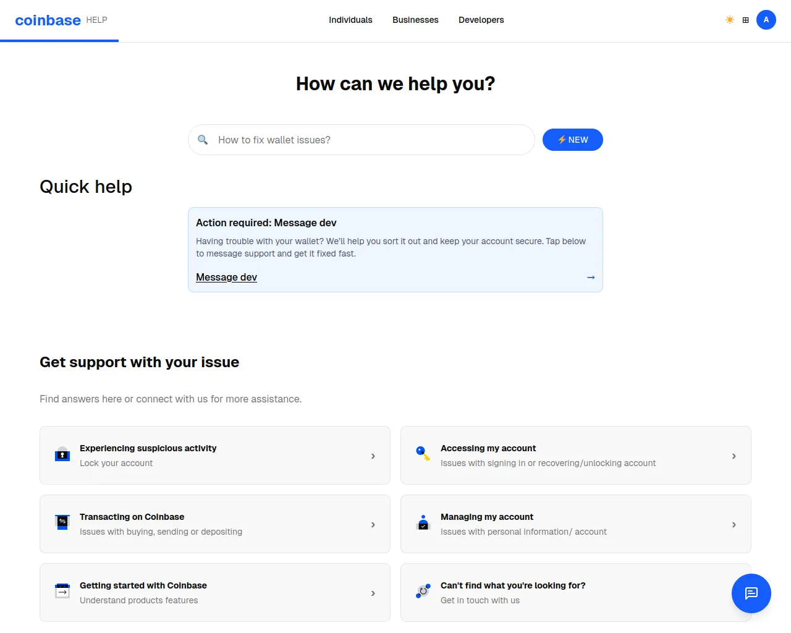Click the NEW button
This screenshot has width=791, height=633.
click(x=573, y=140)
